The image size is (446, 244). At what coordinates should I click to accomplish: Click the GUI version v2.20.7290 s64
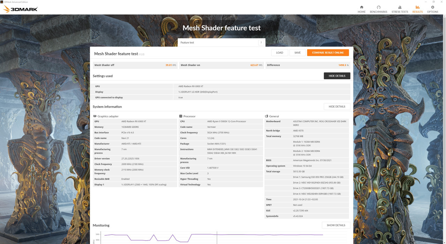point(301,210)
